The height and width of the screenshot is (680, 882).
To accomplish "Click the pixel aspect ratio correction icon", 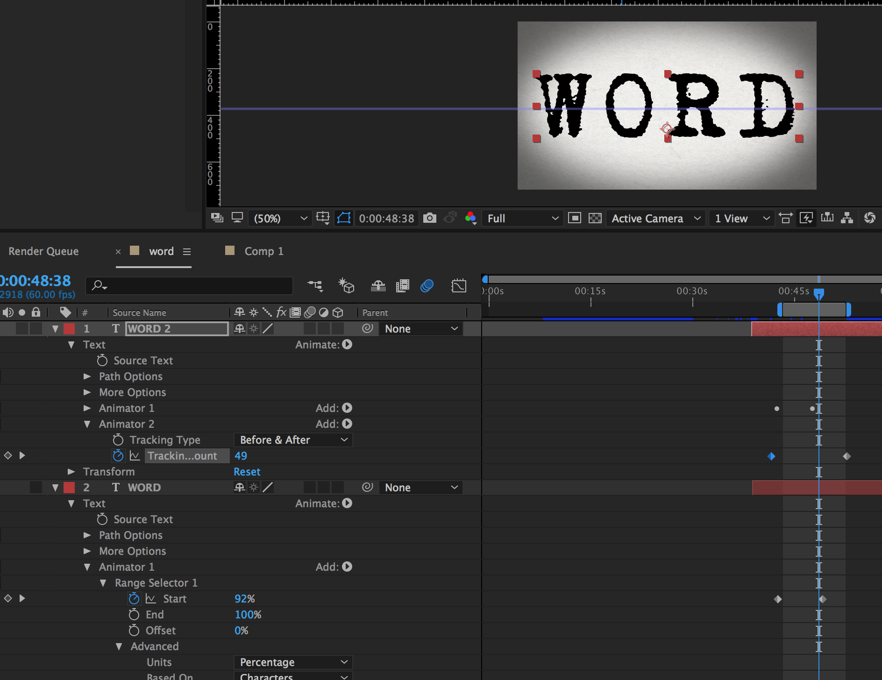I will 786,218.
